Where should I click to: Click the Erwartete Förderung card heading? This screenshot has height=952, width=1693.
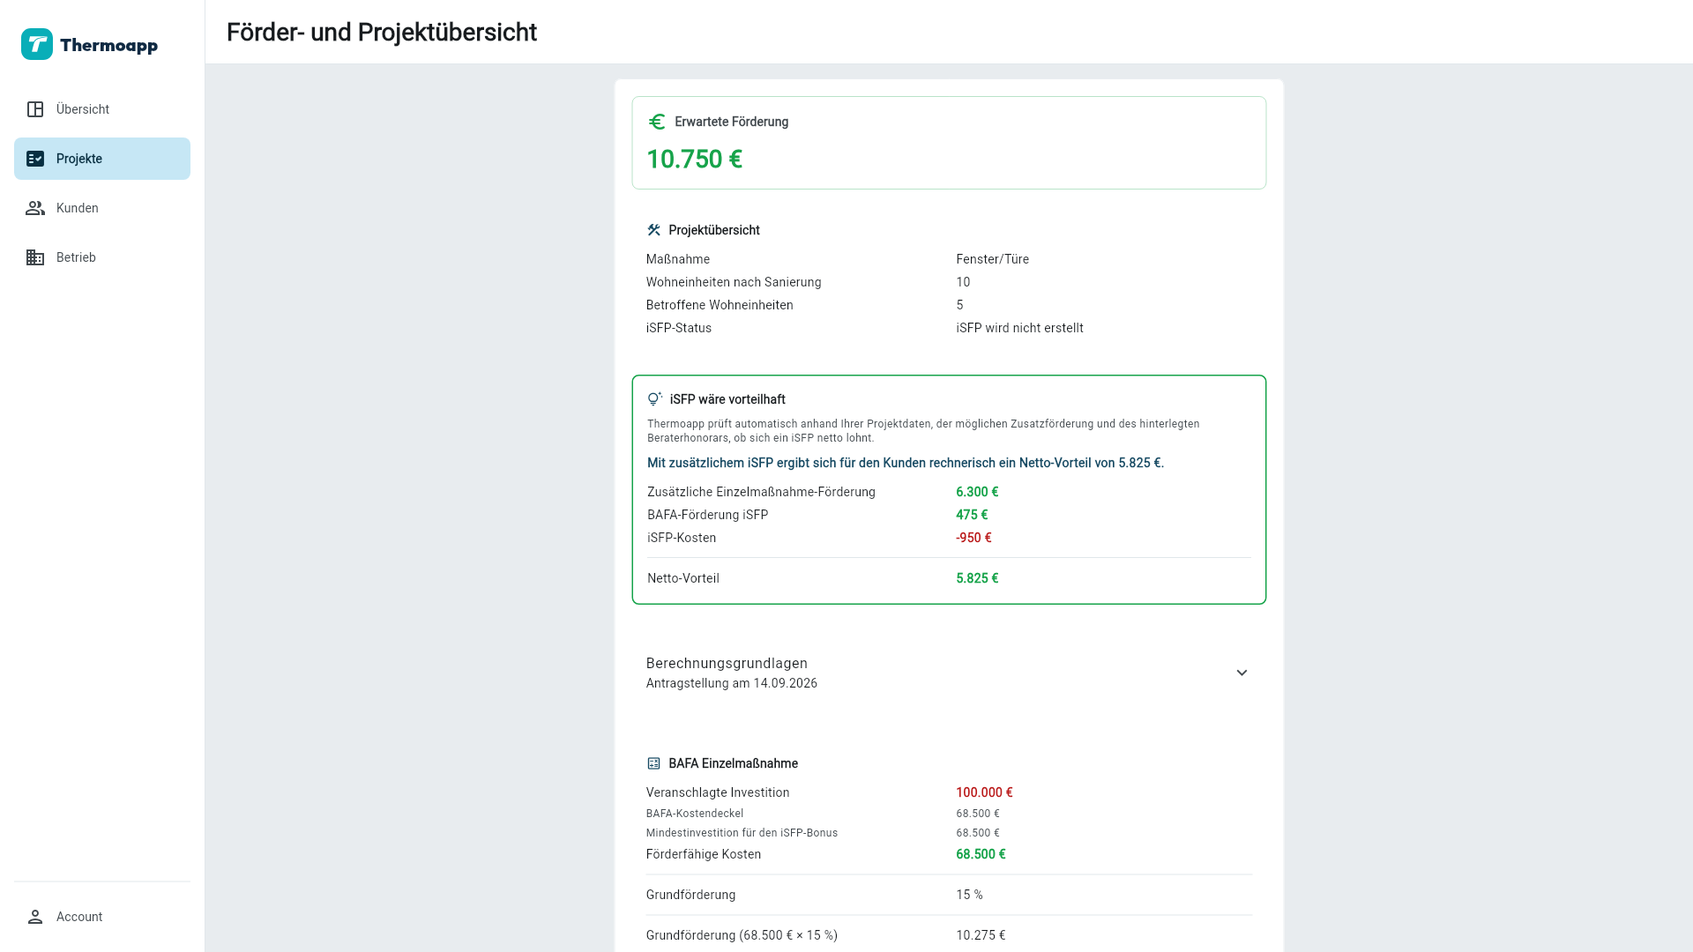tap(732, 122)
